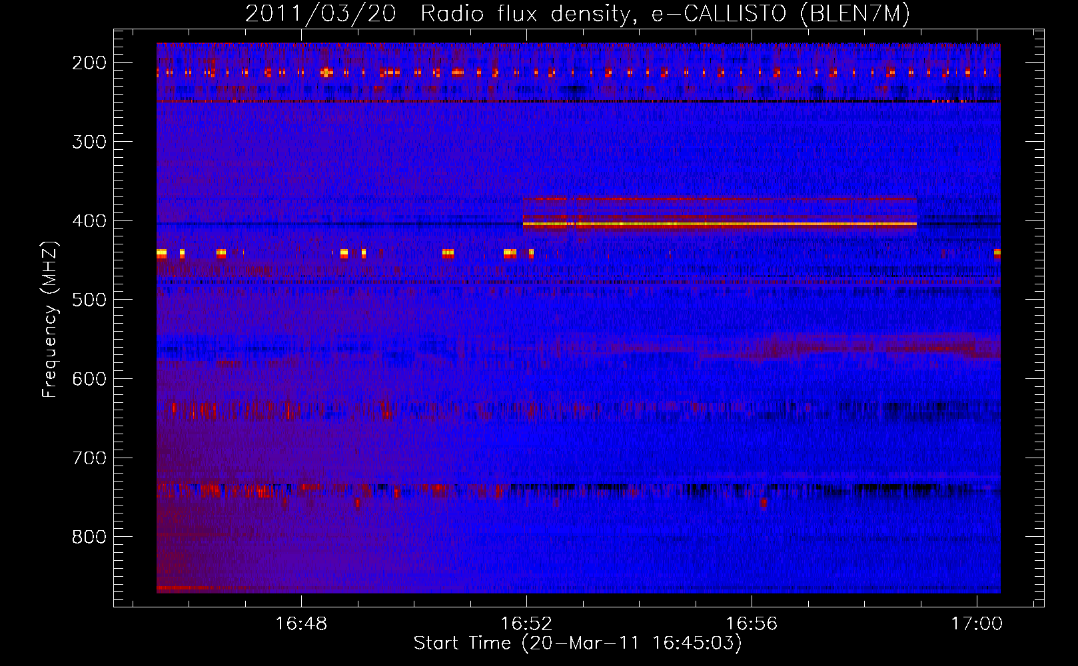Viewport: 1078px width, 666px height.
Task: Click the 700 frequency tick label
Action: pyautogui.click(x=89, y=458)
